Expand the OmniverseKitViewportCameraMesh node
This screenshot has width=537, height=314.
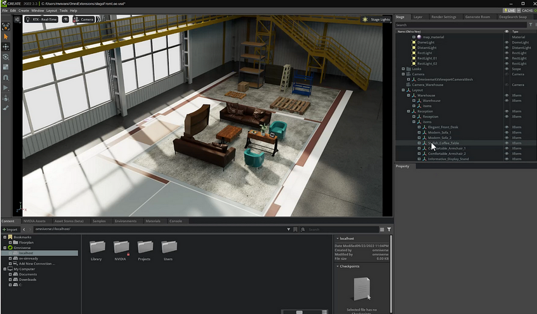pos(408,79)
